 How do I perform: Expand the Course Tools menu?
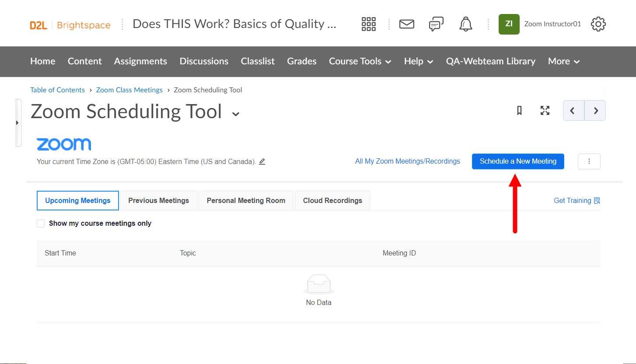coord(360,61)
